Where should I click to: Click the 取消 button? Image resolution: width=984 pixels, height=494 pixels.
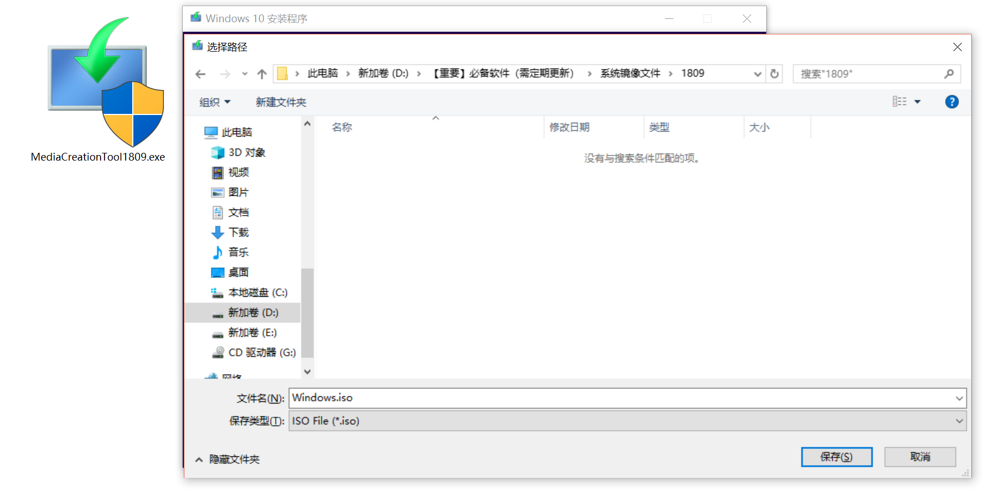pos(920,457)
